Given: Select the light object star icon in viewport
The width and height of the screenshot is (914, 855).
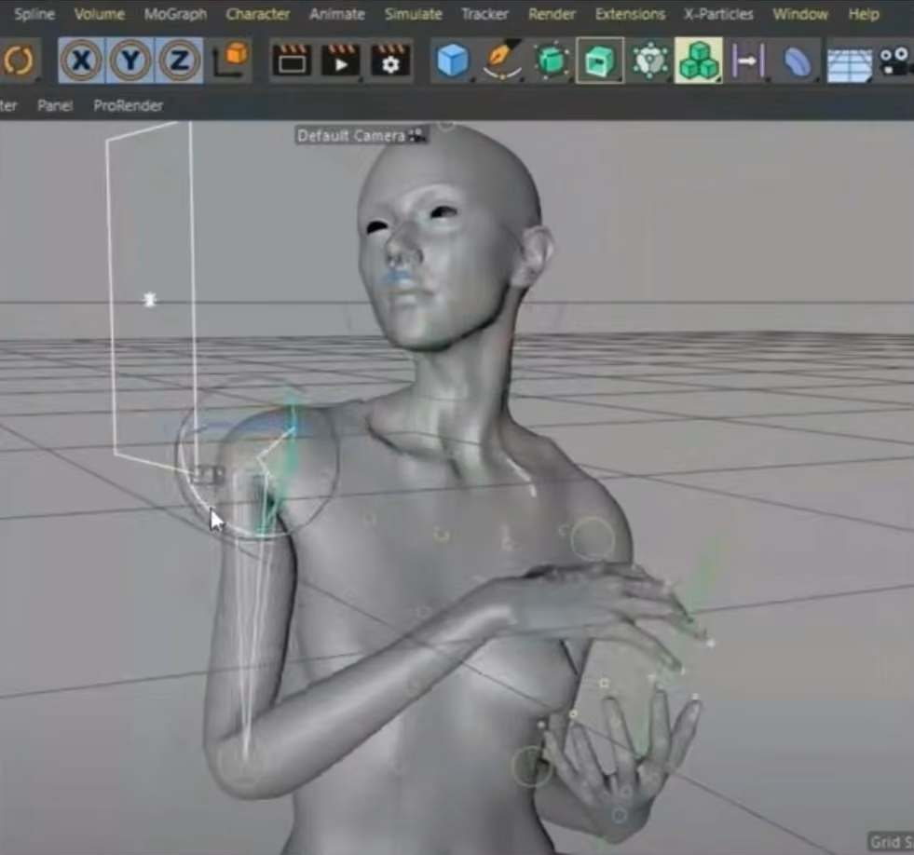Looking at the screenshot, I should coord(150,300).
